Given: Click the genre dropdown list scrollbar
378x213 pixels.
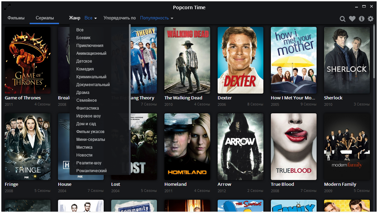Looking at the screenshot, I should [x=130, y=77].
